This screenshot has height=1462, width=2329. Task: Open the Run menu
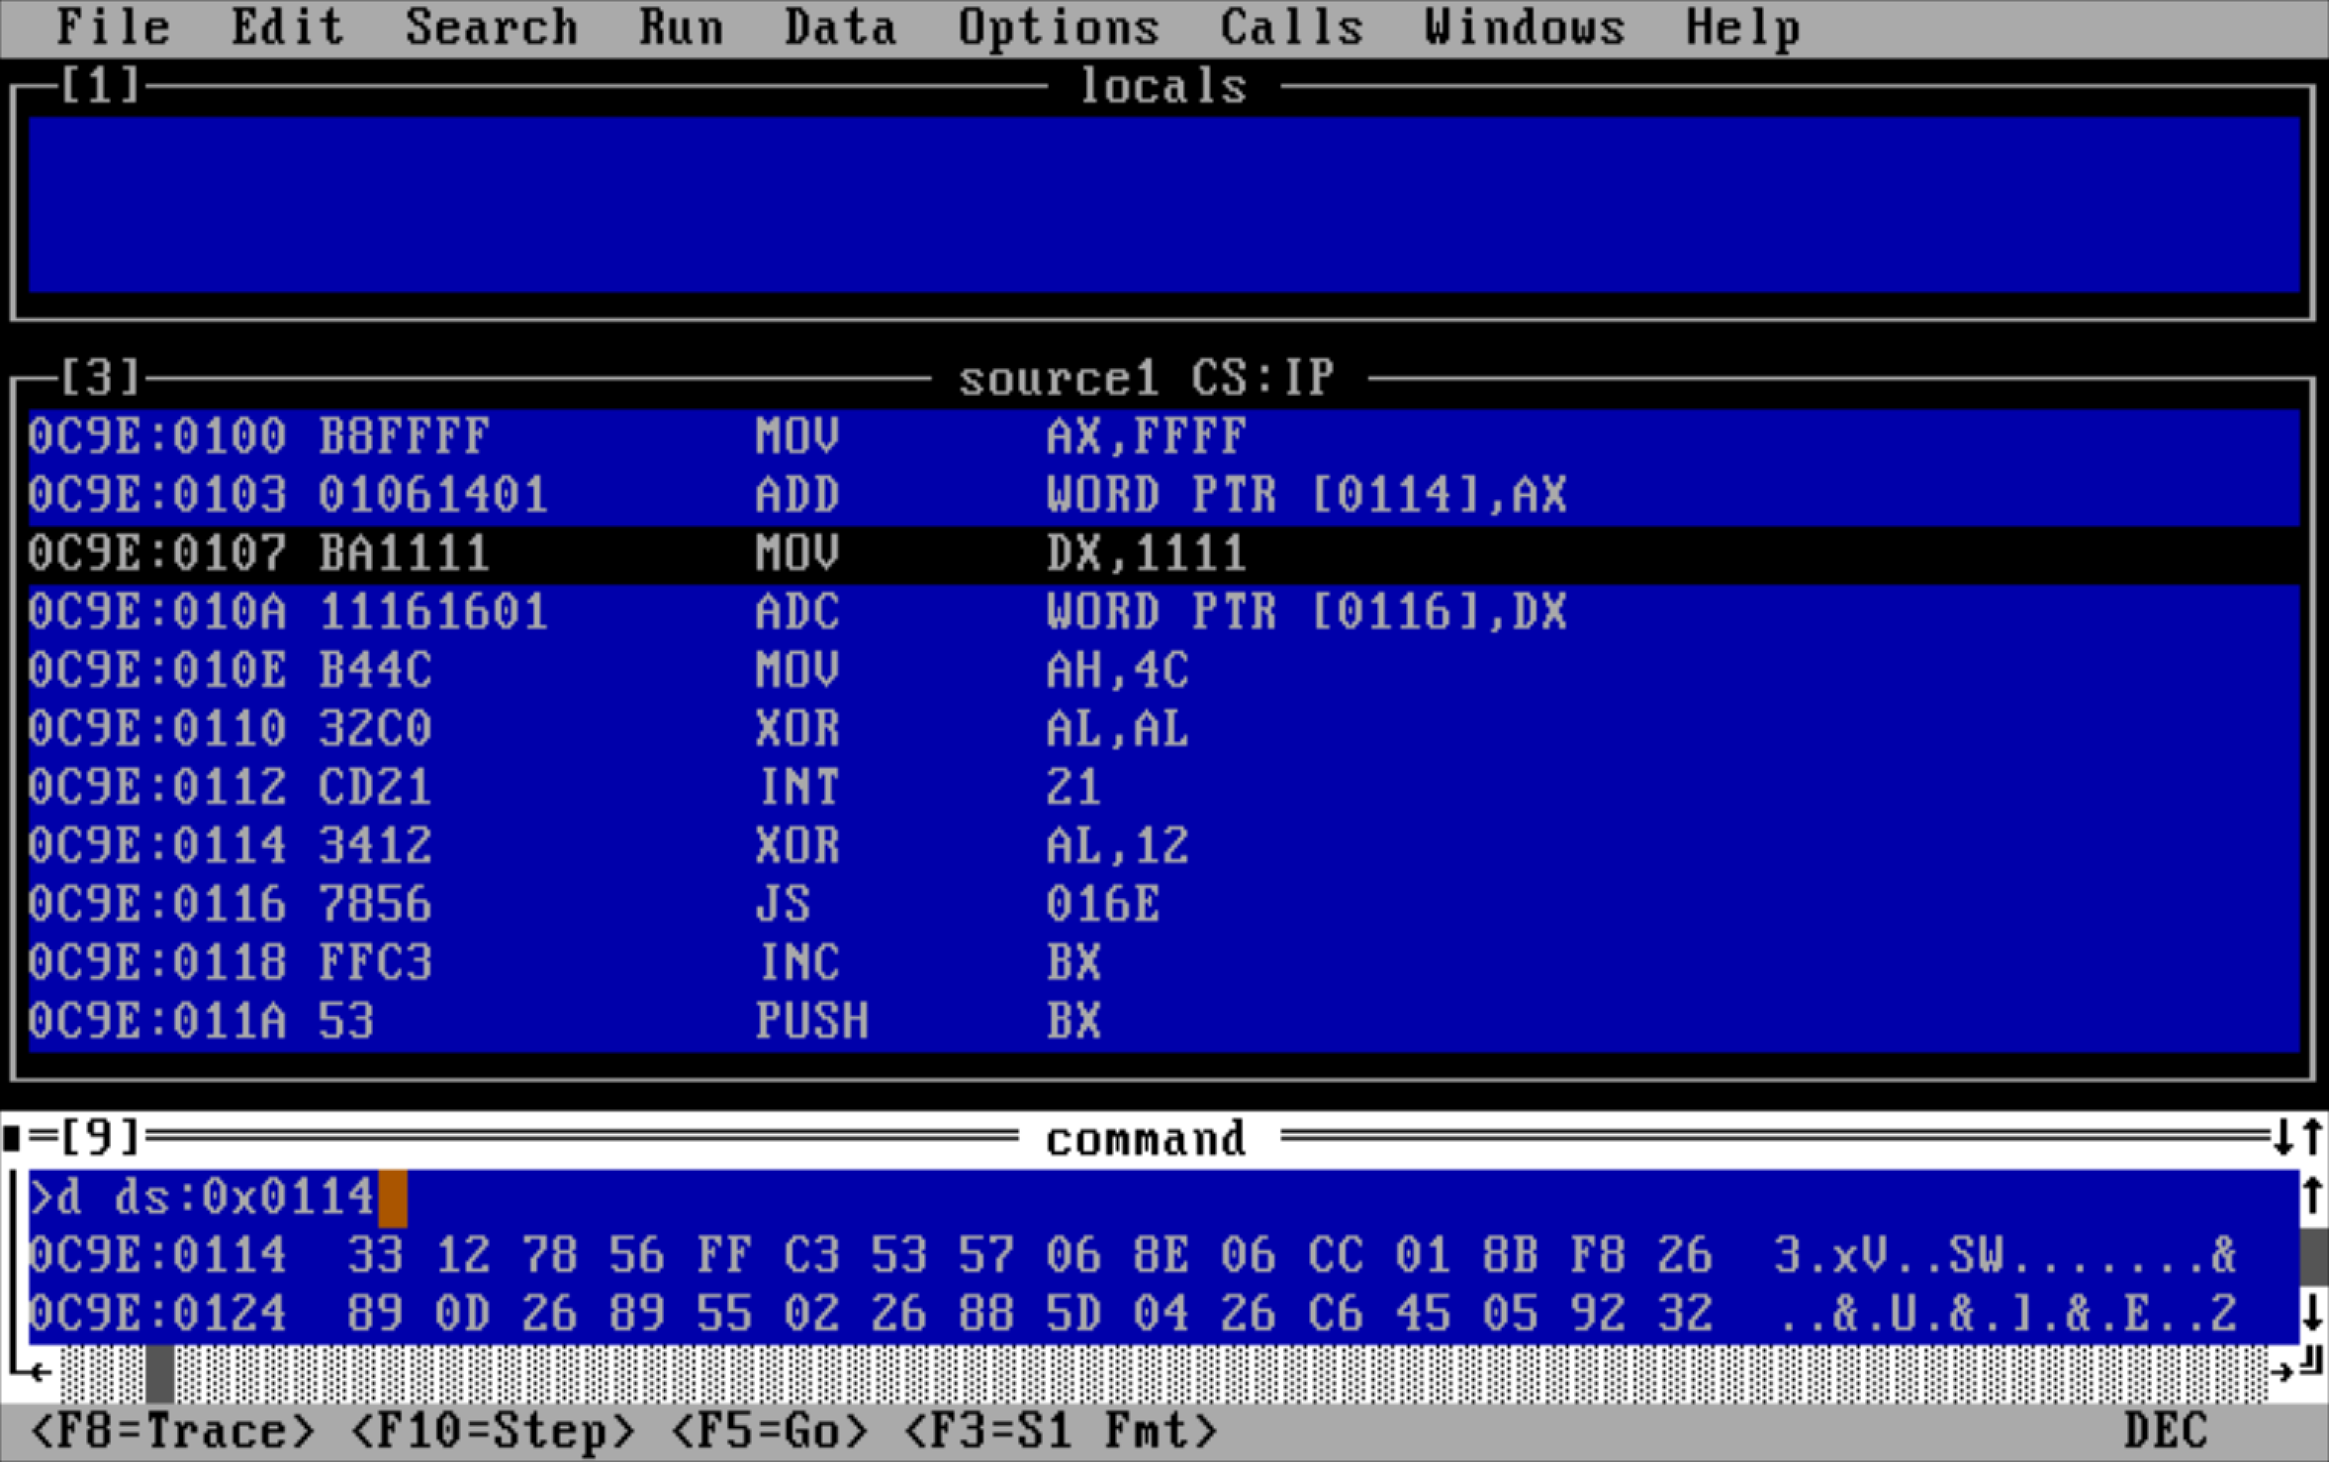(x=681, y=27)
